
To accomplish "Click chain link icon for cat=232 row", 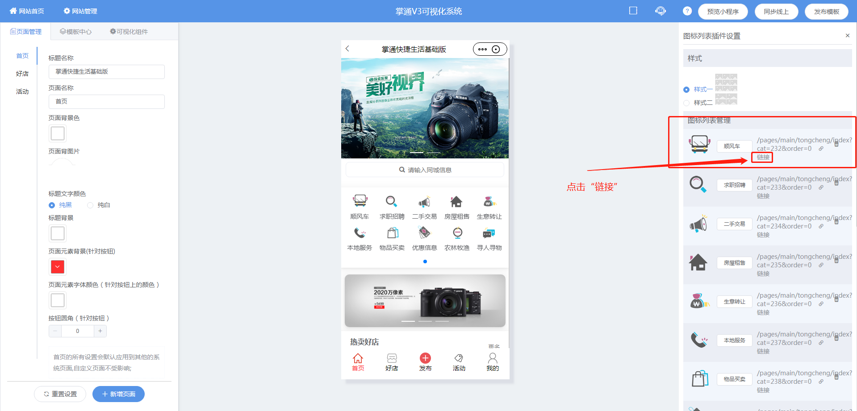I will (x=821, y=149).
